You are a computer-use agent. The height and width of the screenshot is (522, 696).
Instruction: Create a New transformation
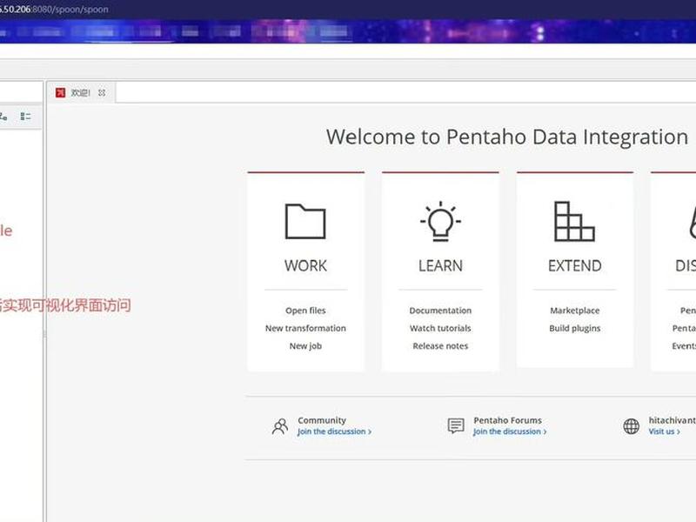pos(305,328)
